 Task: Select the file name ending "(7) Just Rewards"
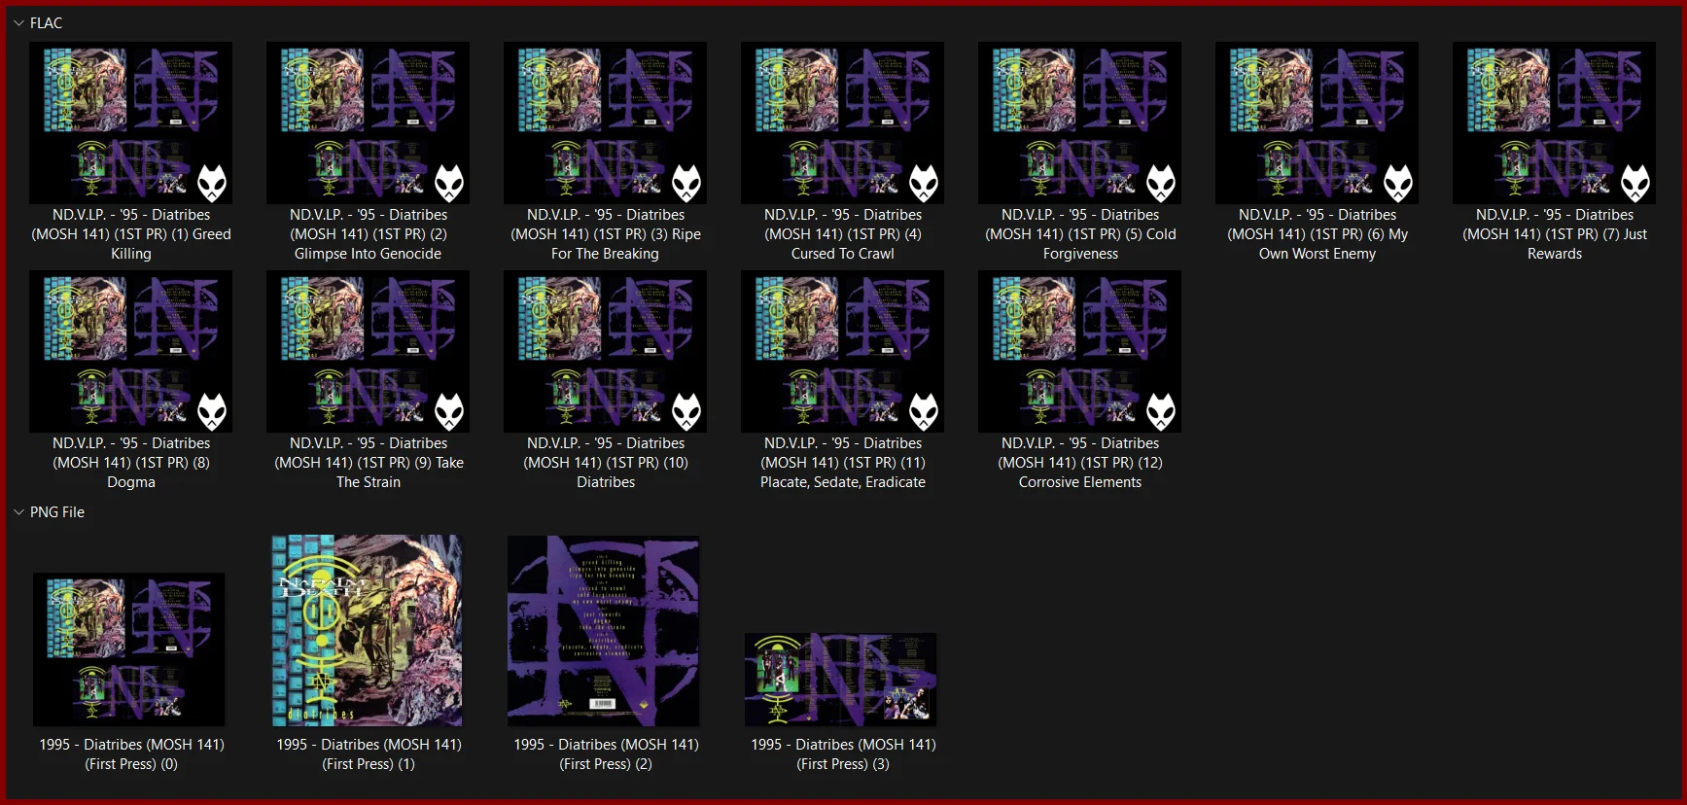click(x=1555, y=234)
